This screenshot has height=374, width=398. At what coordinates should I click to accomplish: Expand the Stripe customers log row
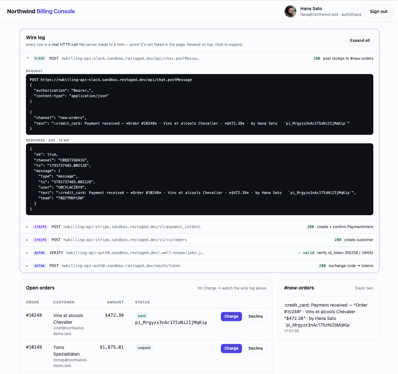pyautogui.click(x=200, y=240)
